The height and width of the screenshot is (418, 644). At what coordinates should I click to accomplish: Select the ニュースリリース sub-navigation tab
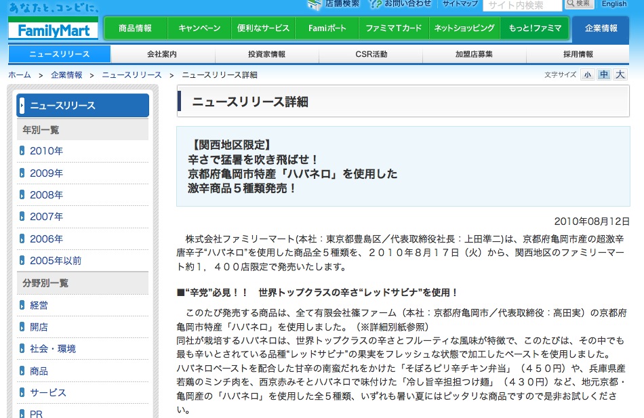pyautogui.click(x=60, y=54)
